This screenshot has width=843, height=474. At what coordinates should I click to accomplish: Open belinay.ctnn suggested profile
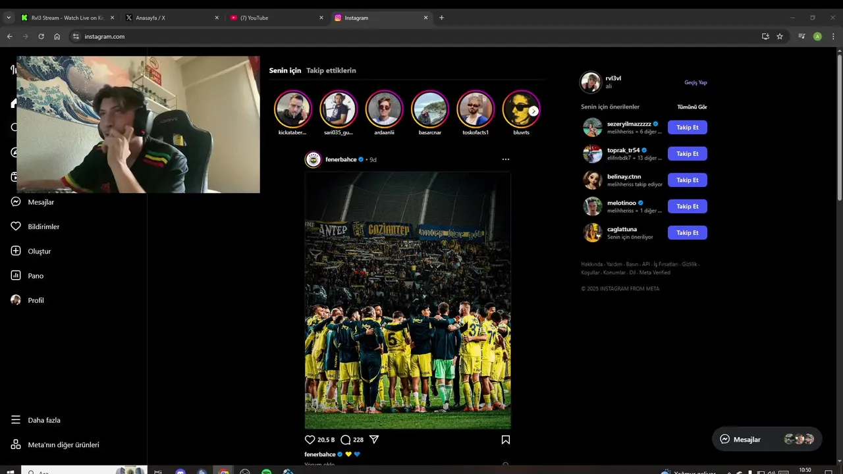coord(624,176)
